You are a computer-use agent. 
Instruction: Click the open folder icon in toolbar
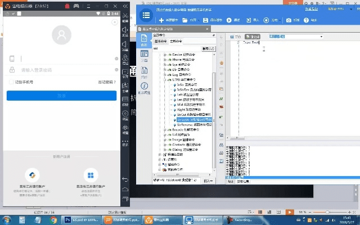(184, 20)
